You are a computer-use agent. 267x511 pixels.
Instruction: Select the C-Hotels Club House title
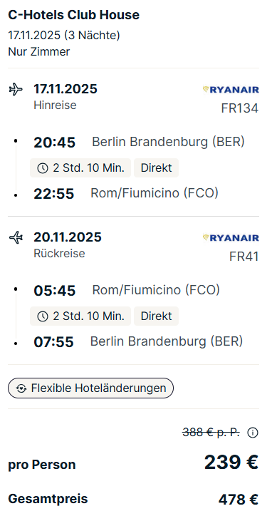coord(73,15)
